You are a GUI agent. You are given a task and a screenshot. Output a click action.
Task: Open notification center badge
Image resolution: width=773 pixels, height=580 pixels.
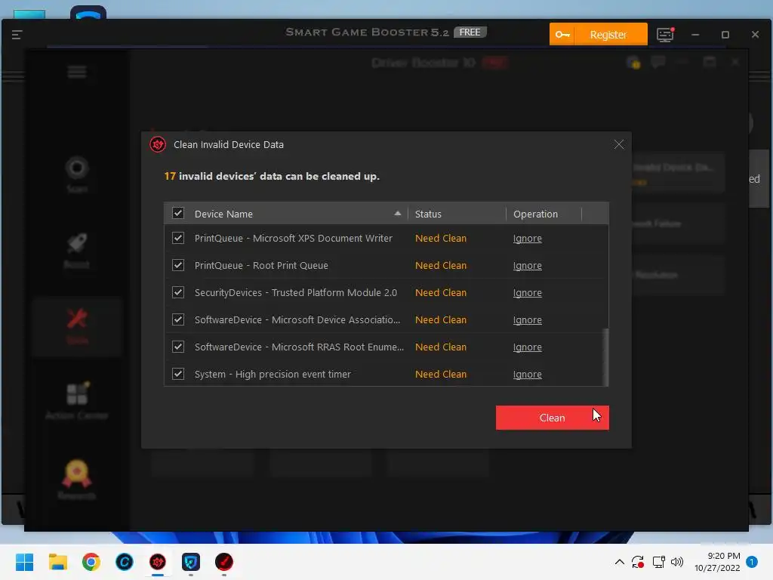(x=752, y=562)
